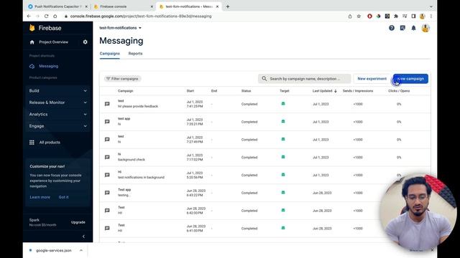Click the Sends / Impressions column header
Viewport: 460px width, 258px height.
[358, 91]
